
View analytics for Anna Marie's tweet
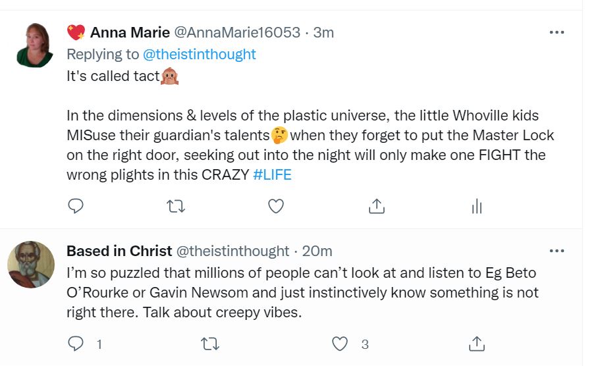[x=476, y=207]
